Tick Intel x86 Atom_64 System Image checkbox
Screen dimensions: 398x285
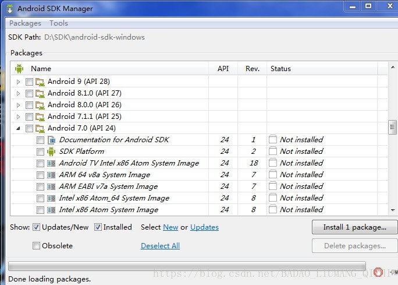[x=40, y=199]
